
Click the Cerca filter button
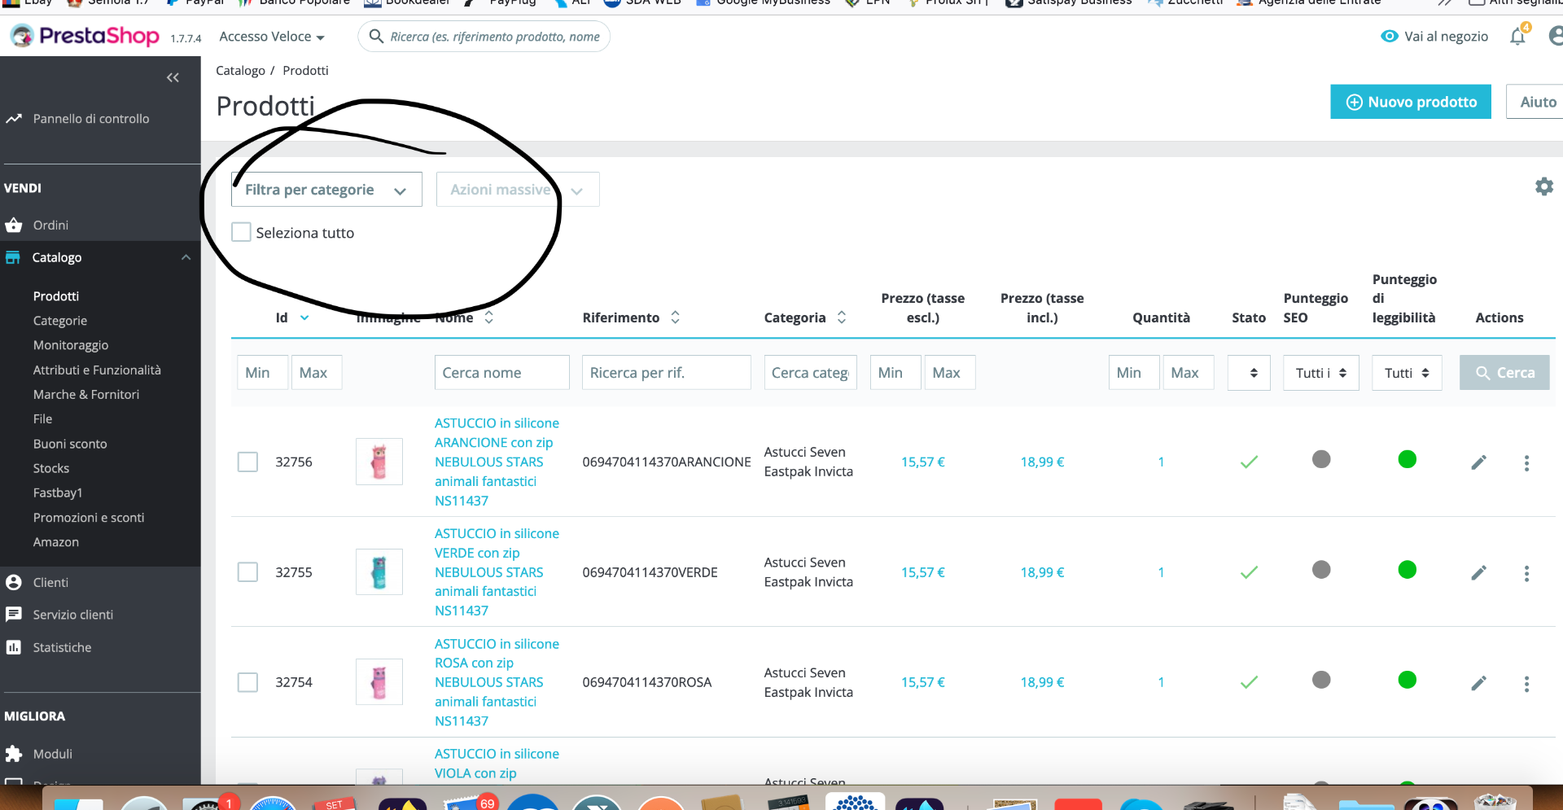pyautogui.click(x=1504, y=373)
